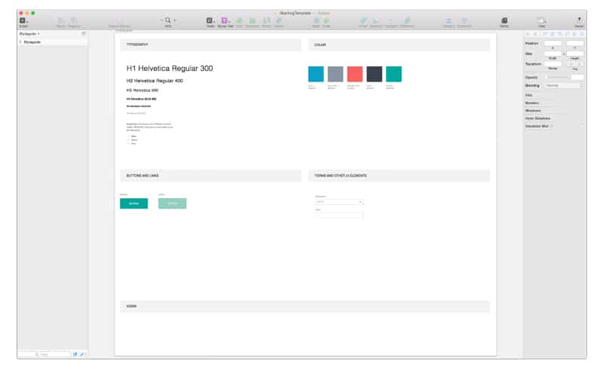Click the solid teal button on the canvas
The height and width of the screenshot is (382, 603).
(x=134, y=203)
